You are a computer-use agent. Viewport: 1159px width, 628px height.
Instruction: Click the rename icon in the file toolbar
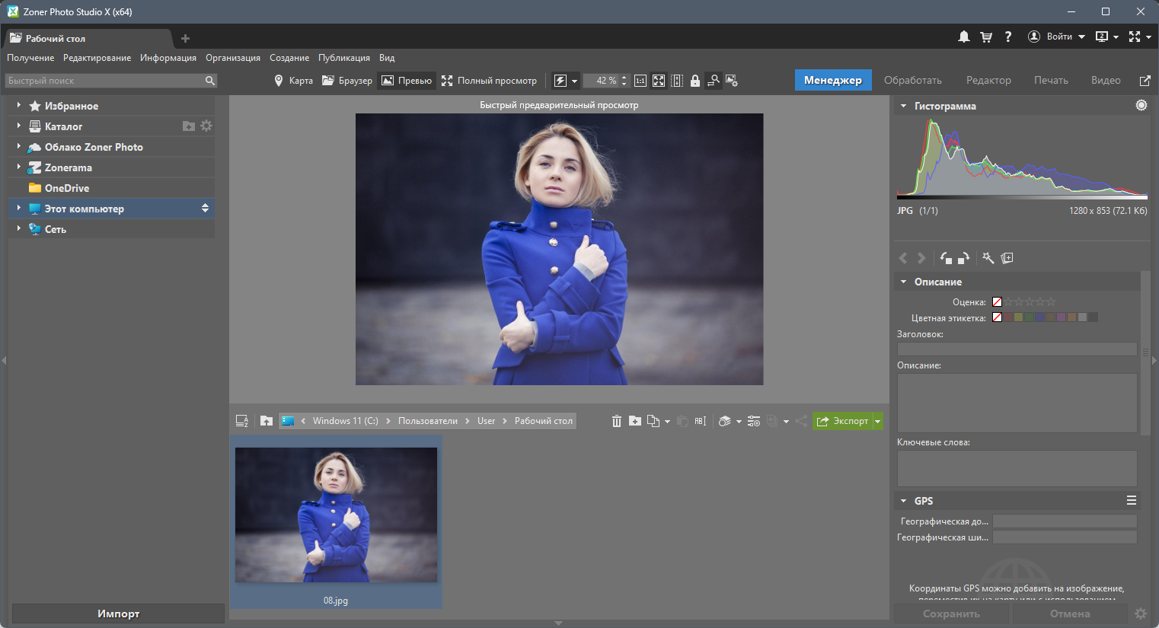[701, 421]
